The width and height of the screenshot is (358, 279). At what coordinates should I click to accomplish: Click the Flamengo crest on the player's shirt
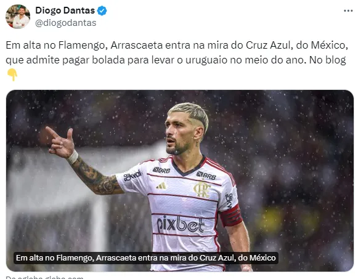coord(202,189)
